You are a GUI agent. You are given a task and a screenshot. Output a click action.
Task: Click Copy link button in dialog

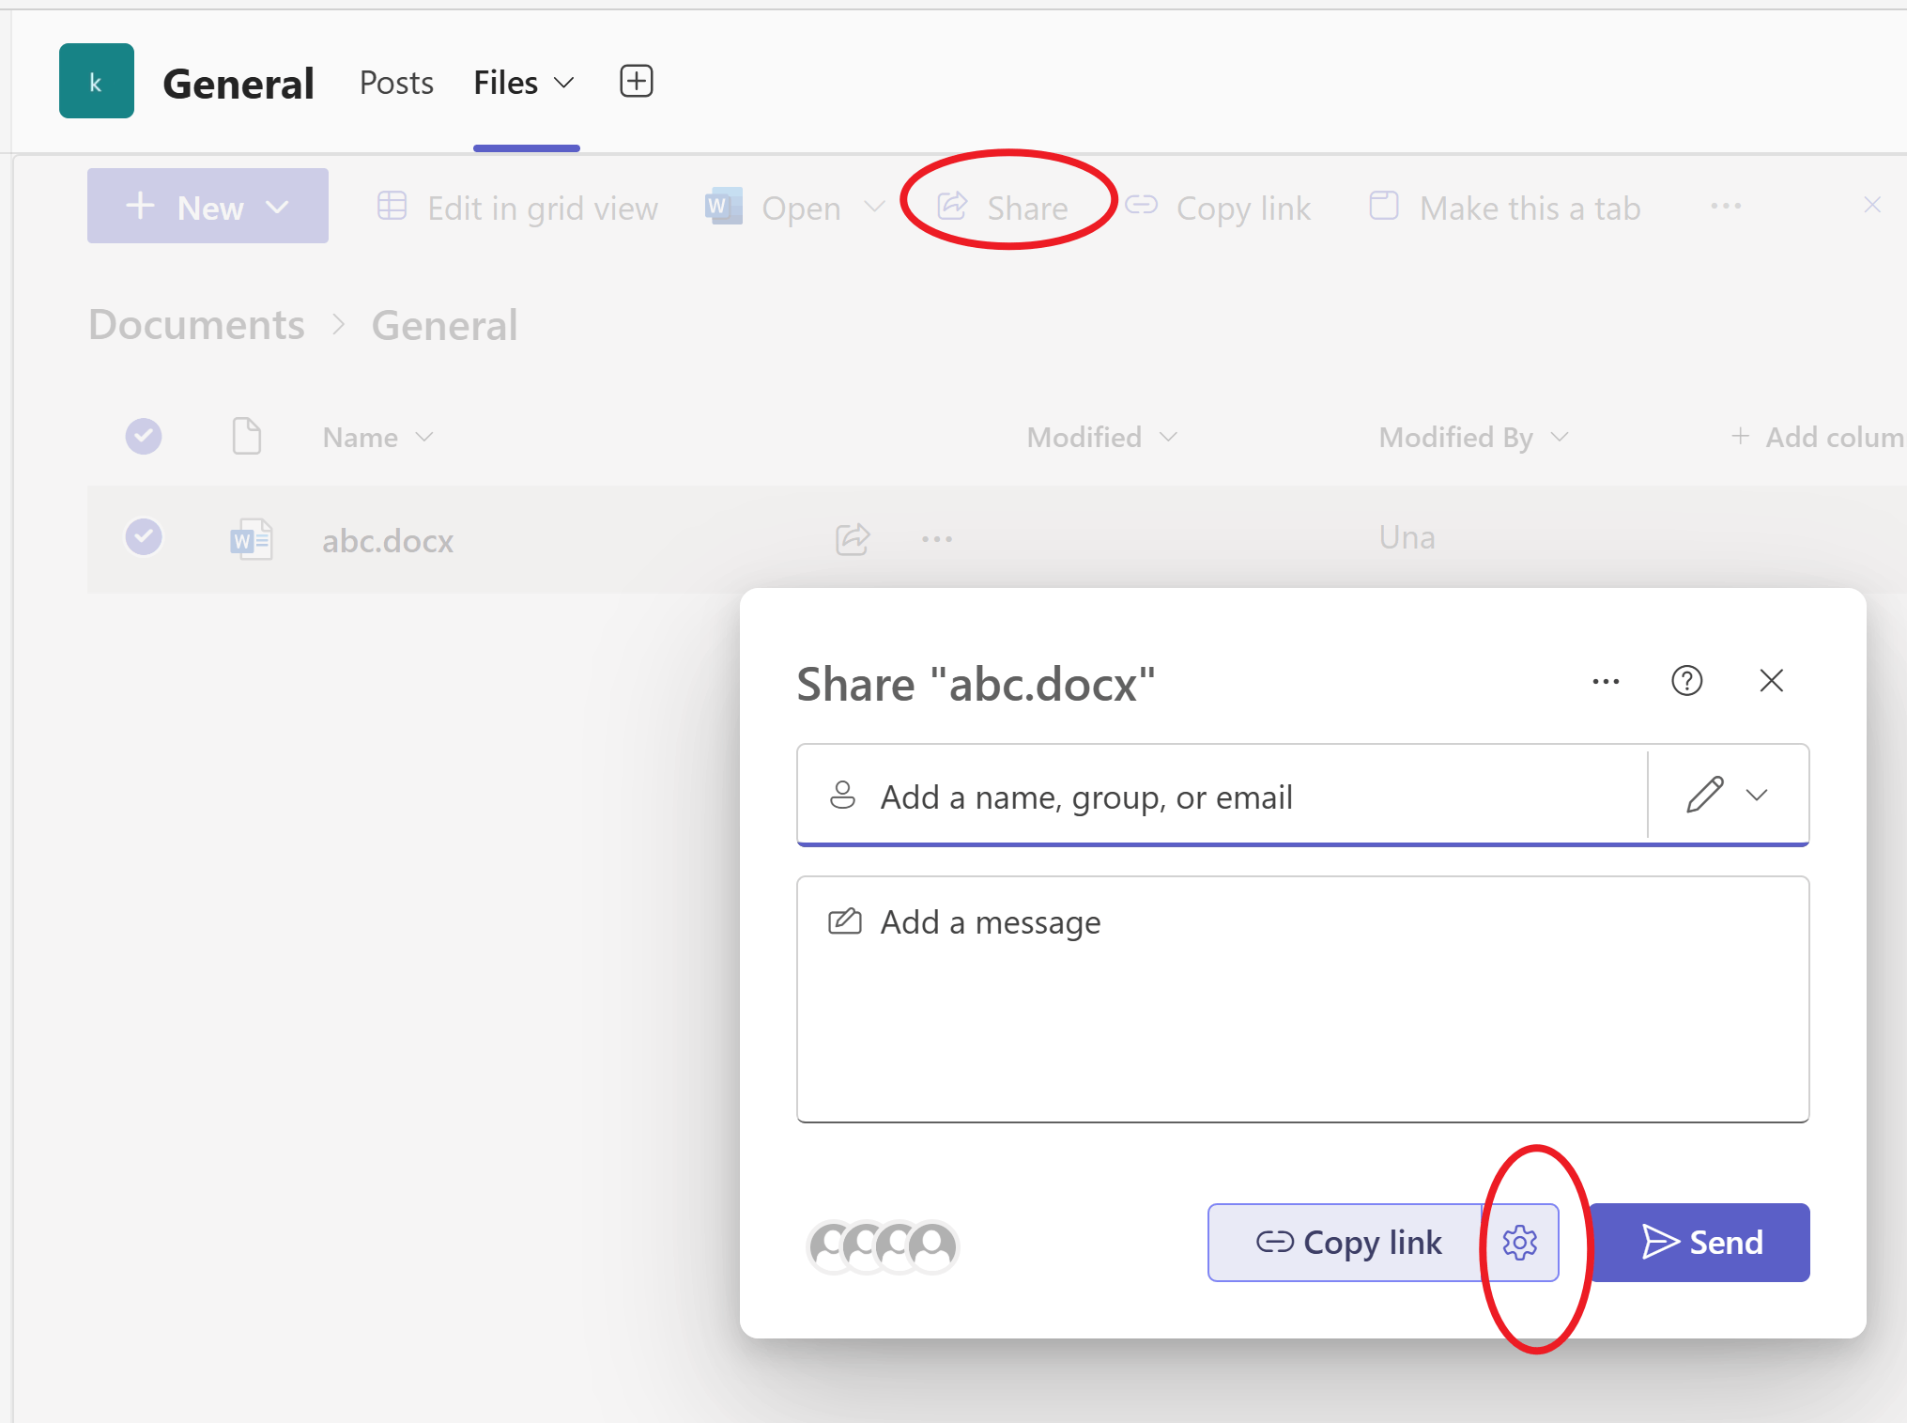1346,1243
